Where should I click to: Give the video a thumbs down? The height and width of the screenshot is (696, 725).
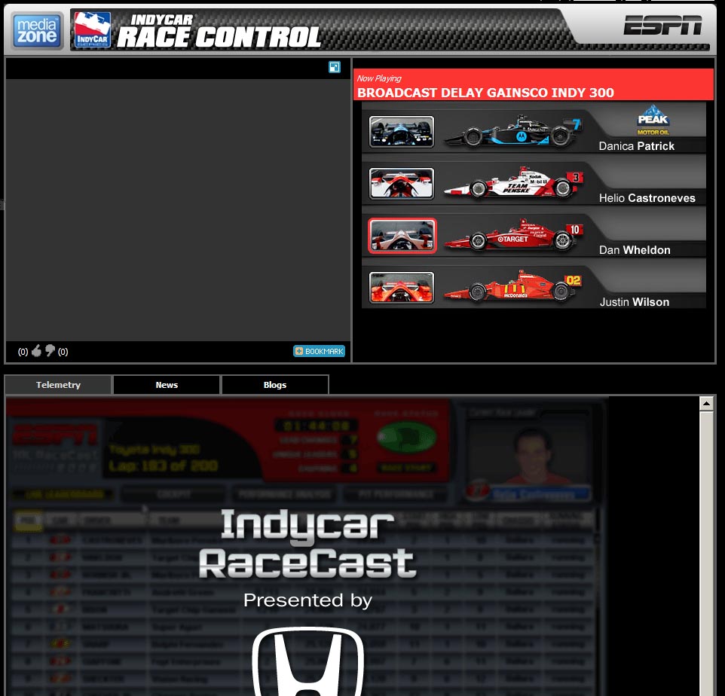(50, 351)
